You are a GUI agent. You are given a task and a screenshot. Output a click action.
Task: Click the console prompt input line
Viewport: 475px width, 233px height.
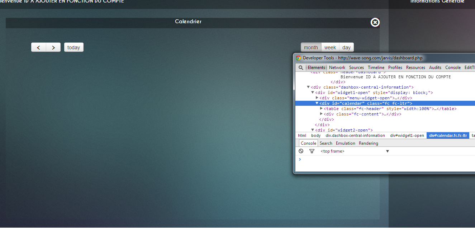pos(358,159)
